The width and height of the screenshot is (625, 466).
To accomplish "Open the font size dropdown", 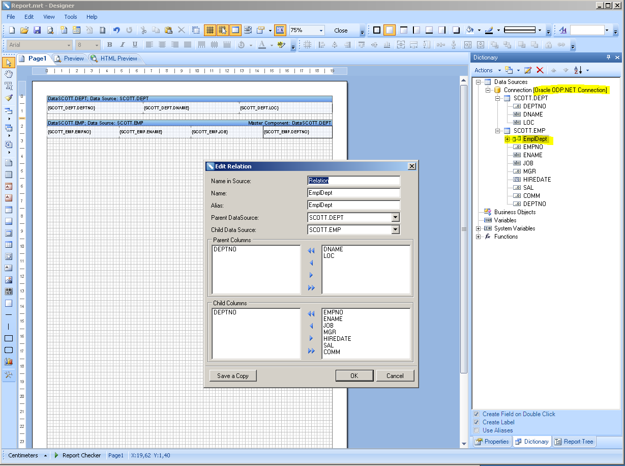I will tap(97, 45).
